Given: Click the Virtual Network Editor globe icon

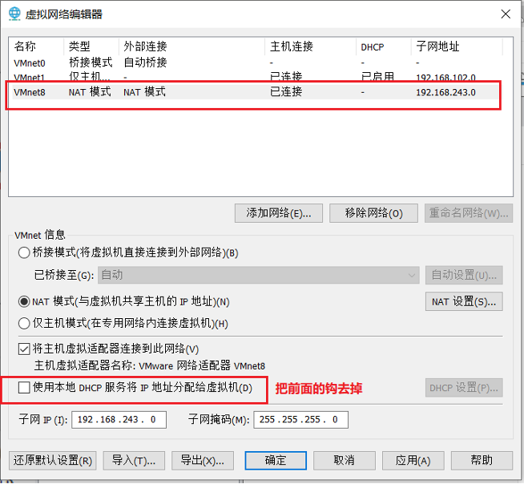Looking at the screenshot, I should coord(14,14).
